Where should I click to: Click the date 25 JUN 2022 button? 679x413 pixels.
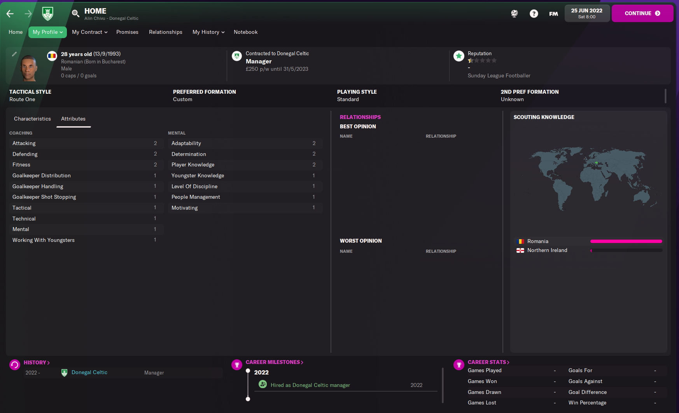pyautogui.click(x=587, y=14)
